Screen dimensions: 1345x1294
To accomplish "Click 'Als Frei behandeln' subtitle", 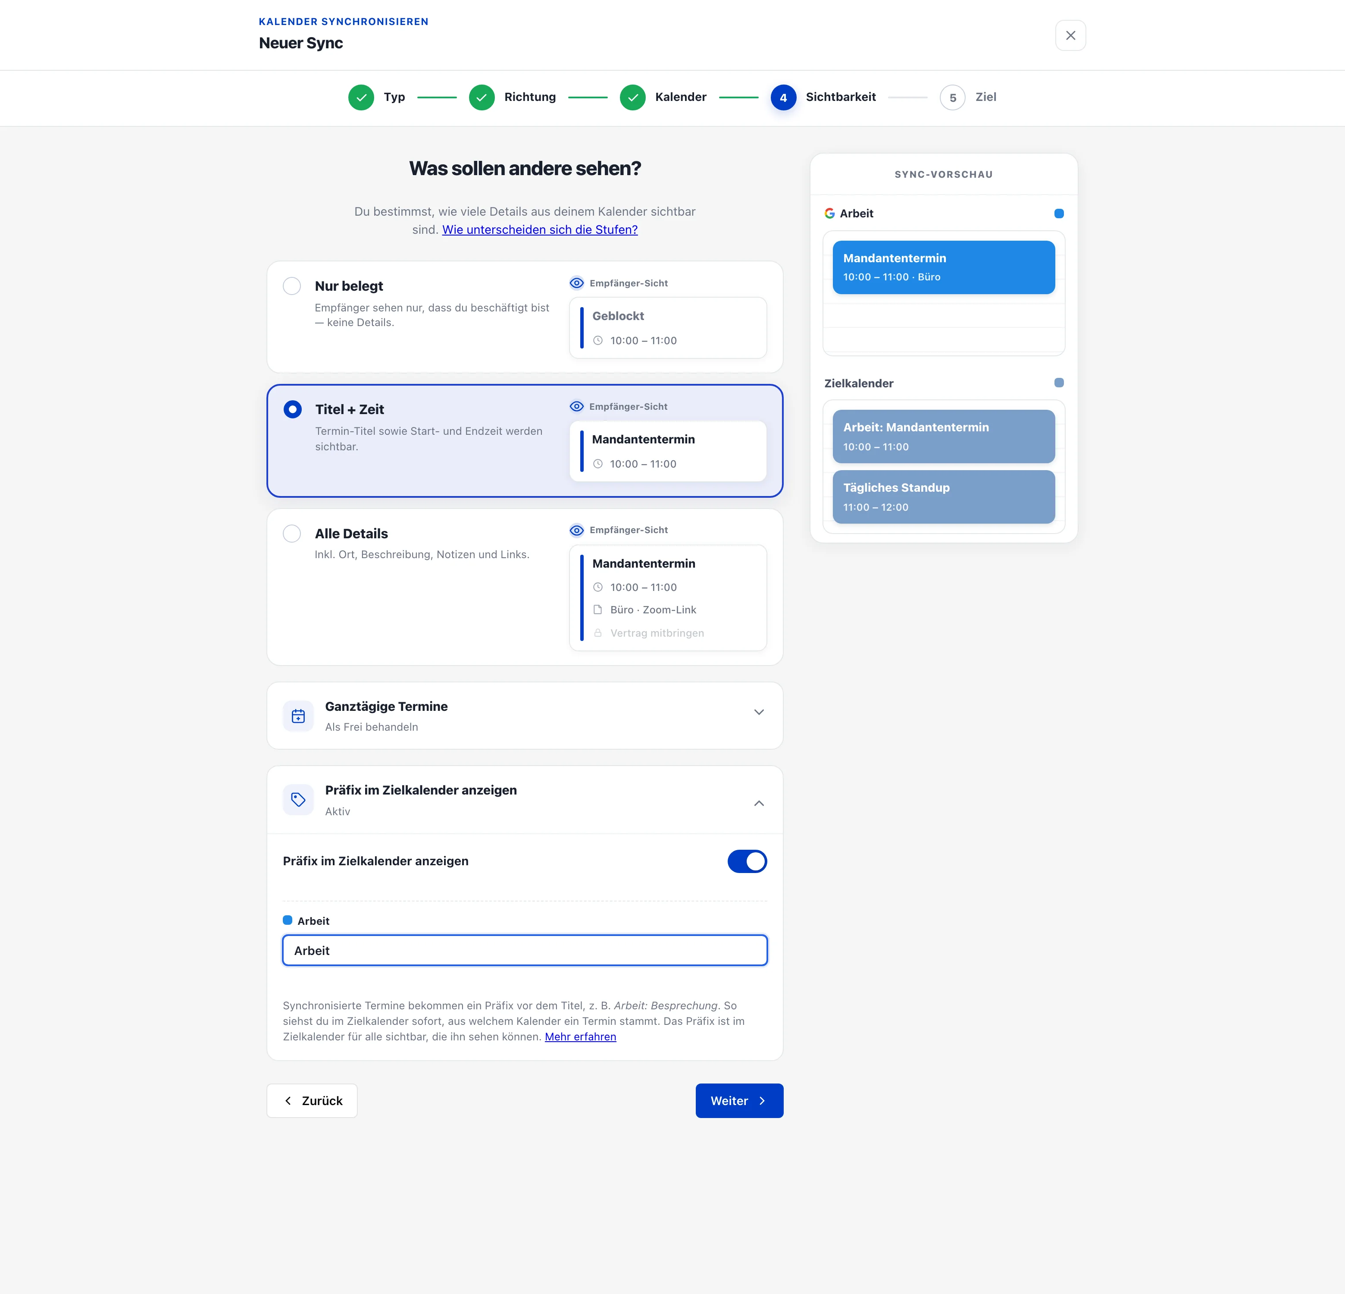I will click(x=371, y=727).
